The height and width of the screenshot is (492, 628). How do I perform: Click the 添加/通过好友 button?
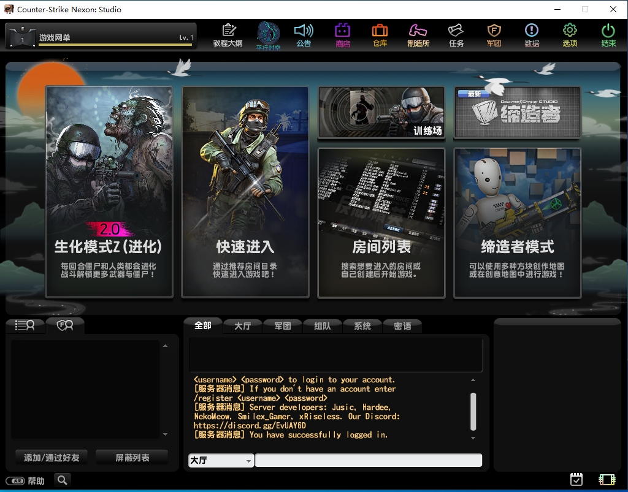(52, 456)
